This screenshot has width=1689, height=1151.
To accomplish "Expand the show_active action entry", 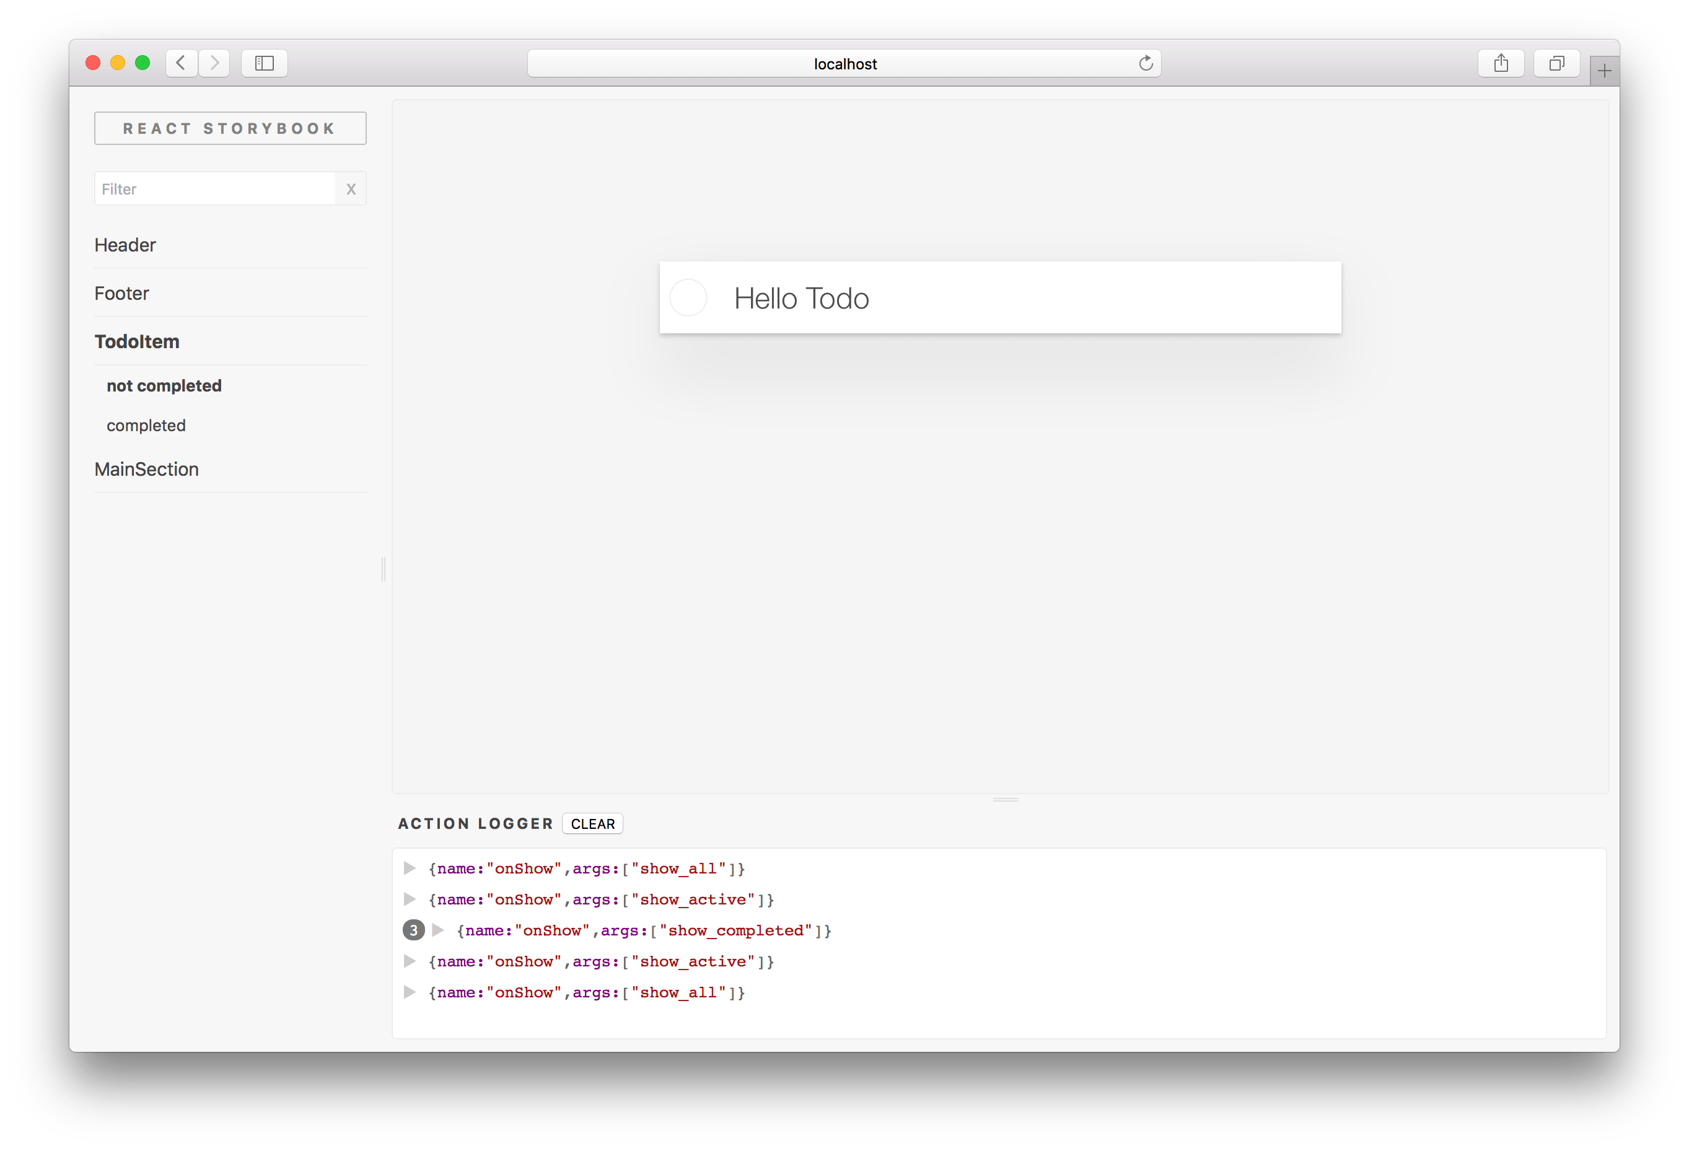I will (410, 899).
